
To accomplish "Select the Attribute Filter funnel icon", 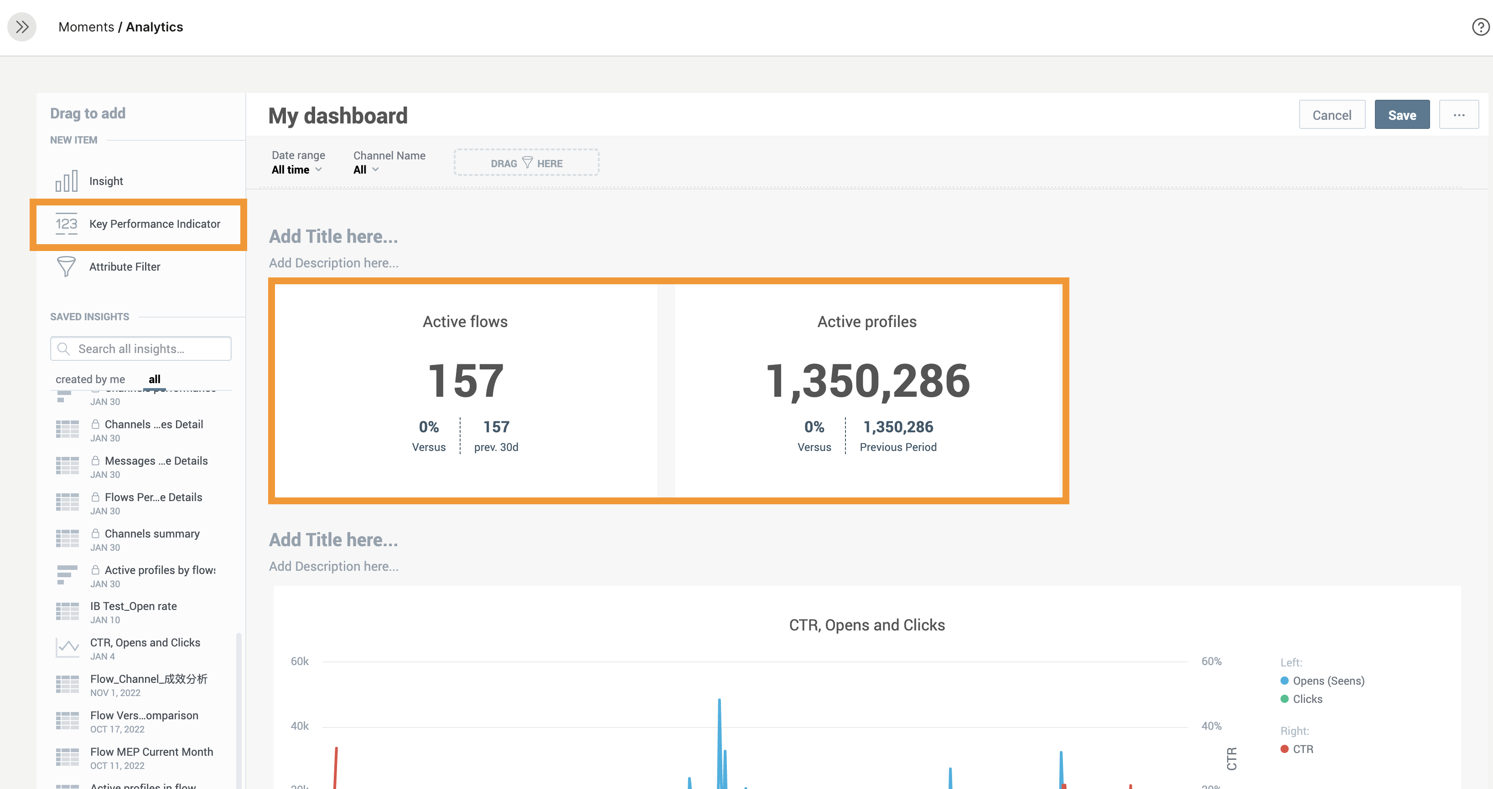I will pyautogui.click(x=66, y=267).
